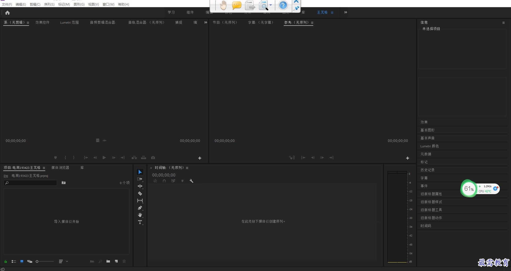Open Reference monitor panel menu
This screenshot has width=511, height=271.
pyautogui.click(x=312, y=23)
